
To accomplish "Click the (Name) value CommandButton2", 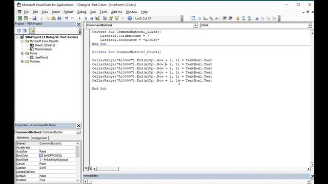I will (50, 143).
